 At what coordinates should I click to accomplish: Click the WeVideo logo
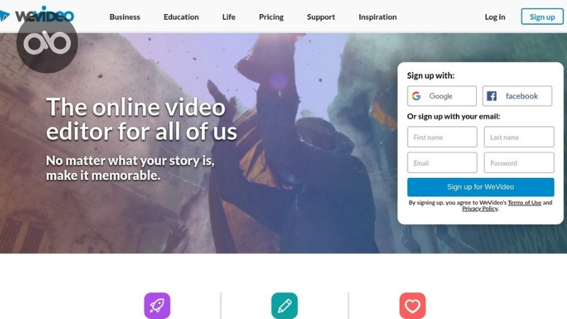tap(38, 15)
